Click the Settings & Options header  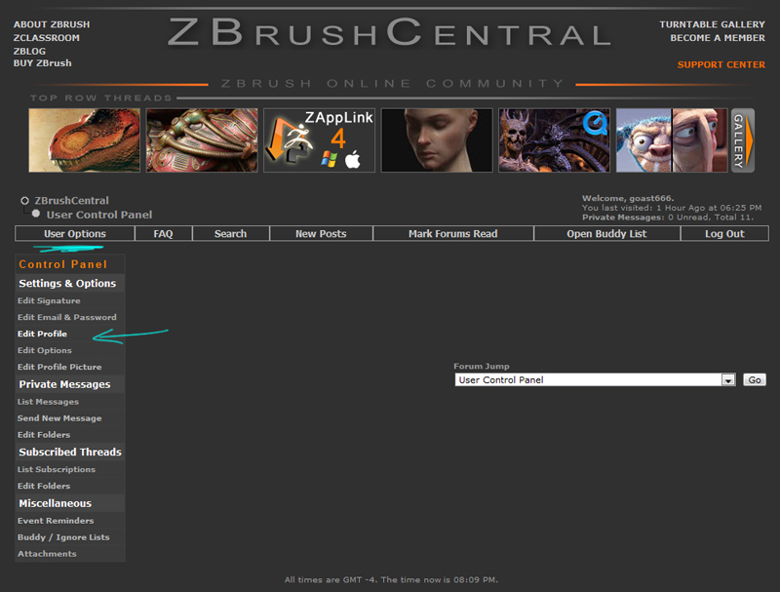pyautogui.click(x=67, y=283)
